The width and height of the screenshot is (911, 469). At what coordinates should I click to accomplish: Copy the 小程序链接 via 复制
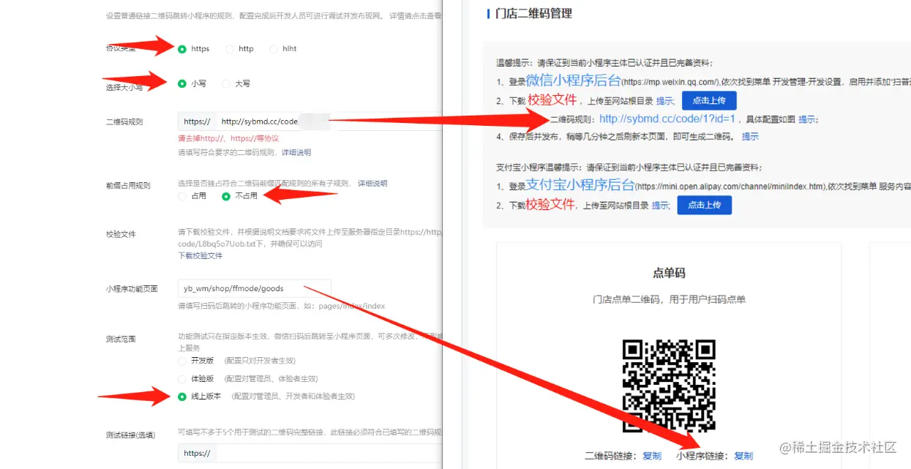tap(743, 456)
